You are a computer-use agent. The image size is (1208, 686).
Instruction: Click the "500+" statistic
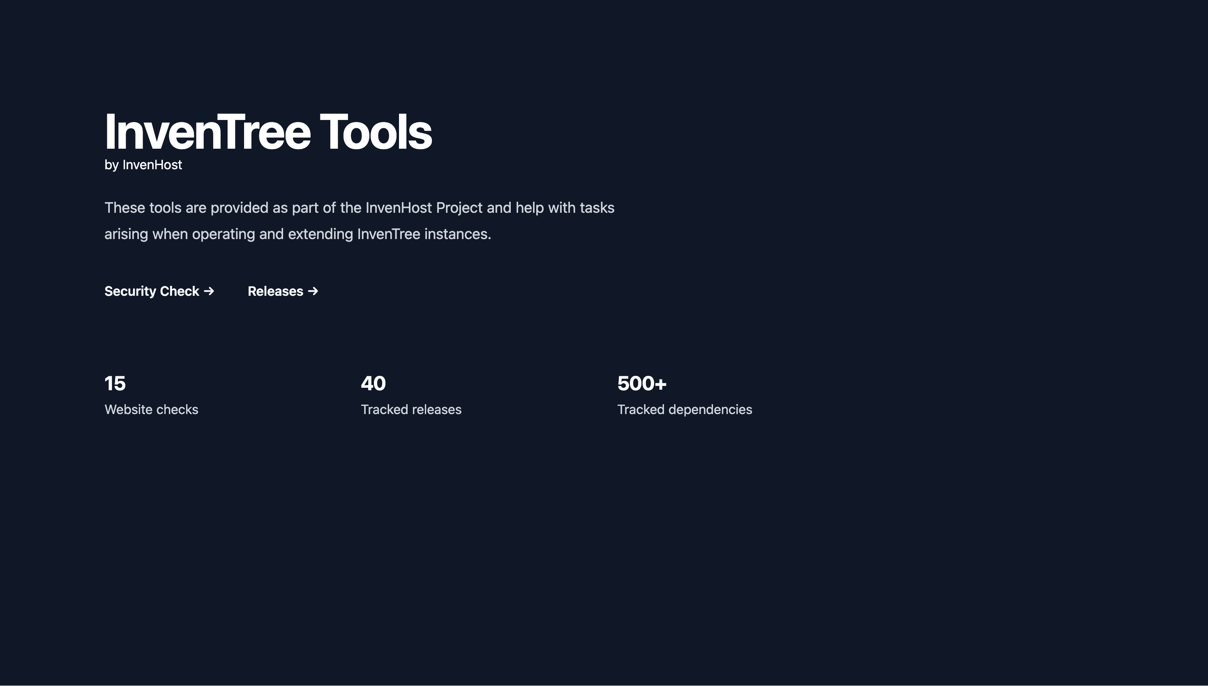(x=642, y=384)
